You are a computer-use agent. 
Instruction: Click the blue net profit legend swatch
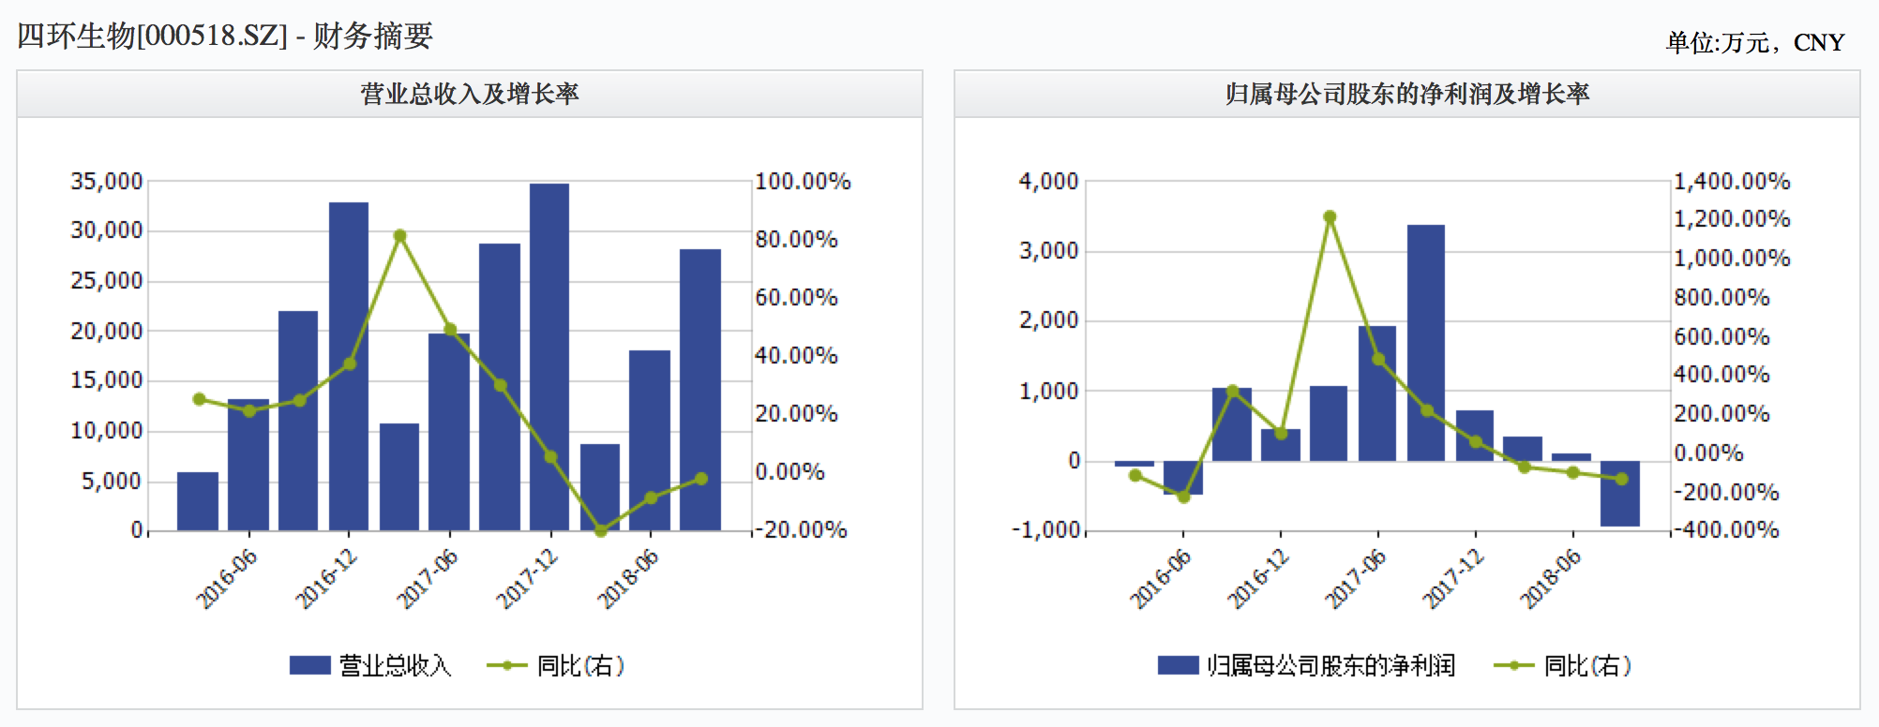[1178, 665]
